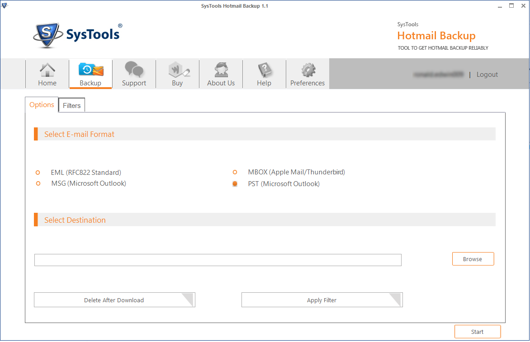This screenshot has width=530, height=342.
Task: Toggle Delete After Download option
Action: click(x=114, y=300)
